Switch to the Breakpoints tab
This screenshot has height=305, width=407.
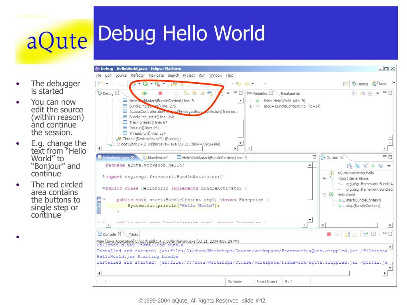coord(290,94)
